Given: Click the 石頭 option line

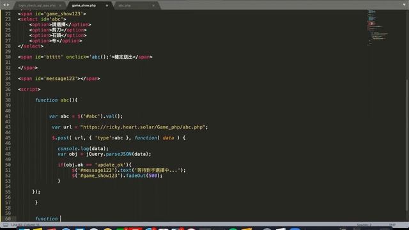Looking at the screenshot, I should coord(58,35).
